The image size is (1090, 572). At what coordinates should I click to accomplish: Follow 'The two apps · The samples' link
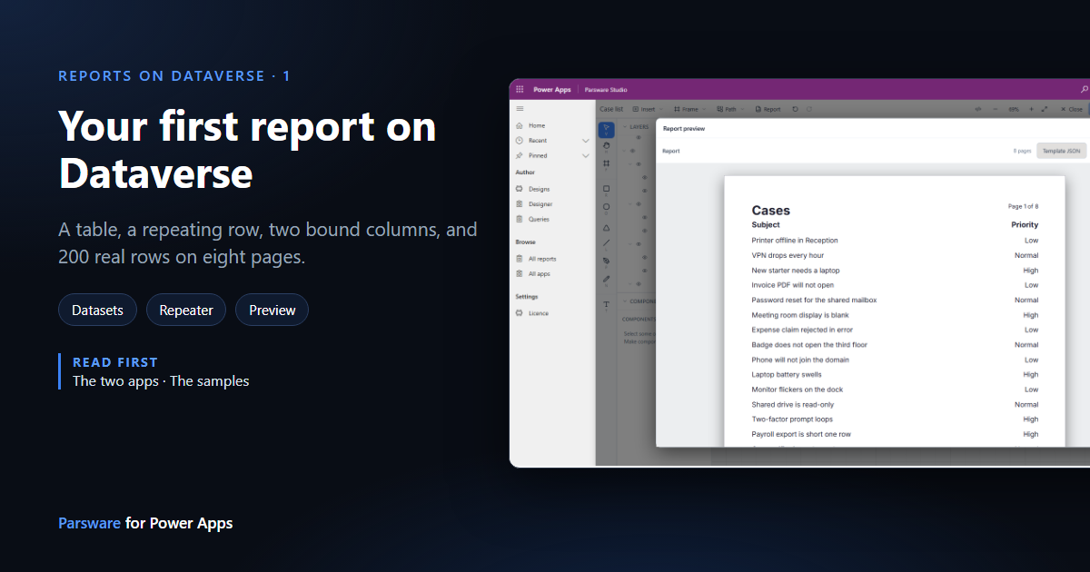point(161,381)
